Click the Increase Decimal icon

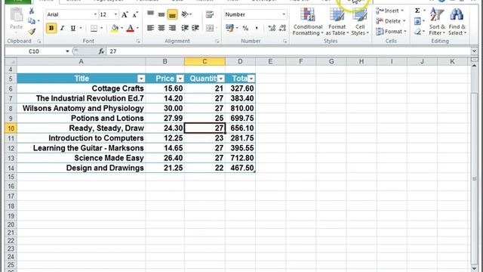tap(272, 29)
